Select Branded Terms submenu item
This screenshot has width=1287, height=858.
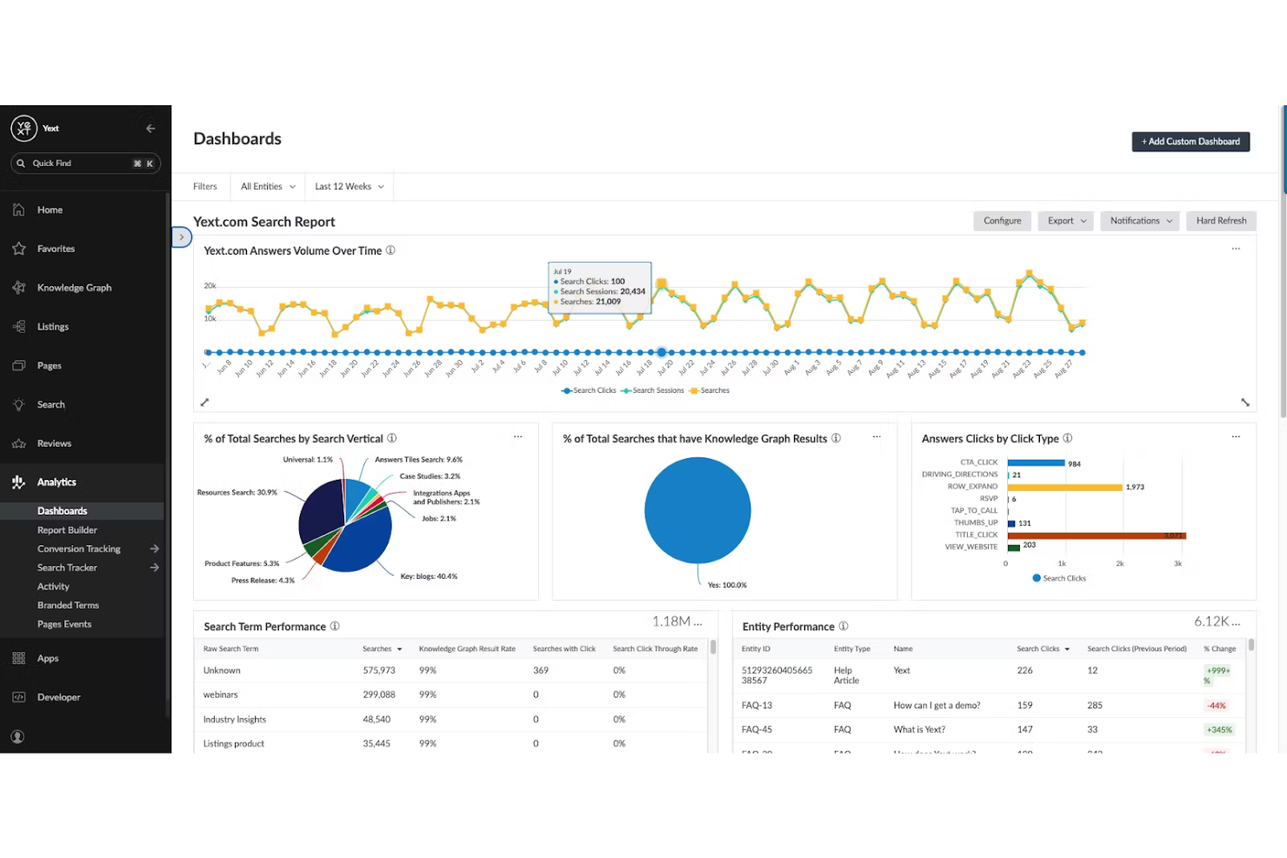tap(68, 606)
